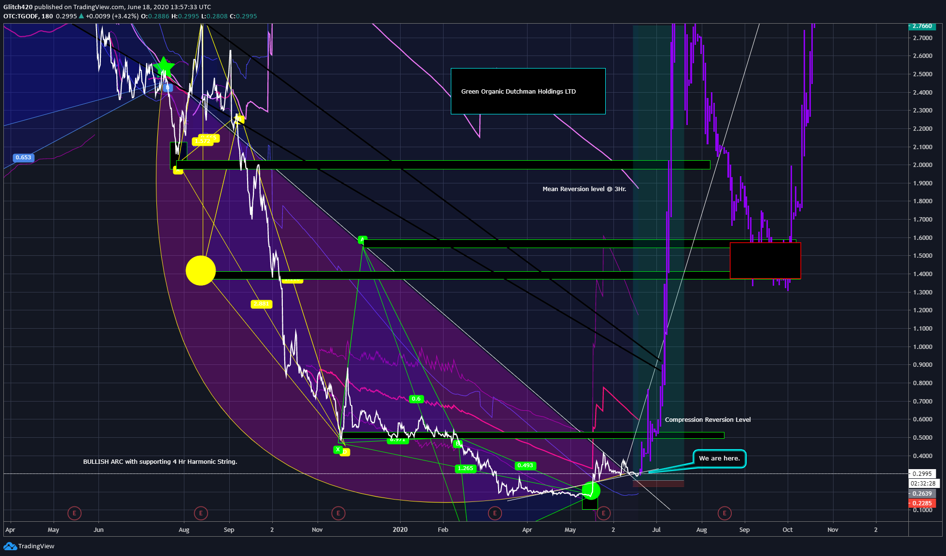Click 'Mean Reversion level @ 3Hr.' annotation

tap(584, 189)
